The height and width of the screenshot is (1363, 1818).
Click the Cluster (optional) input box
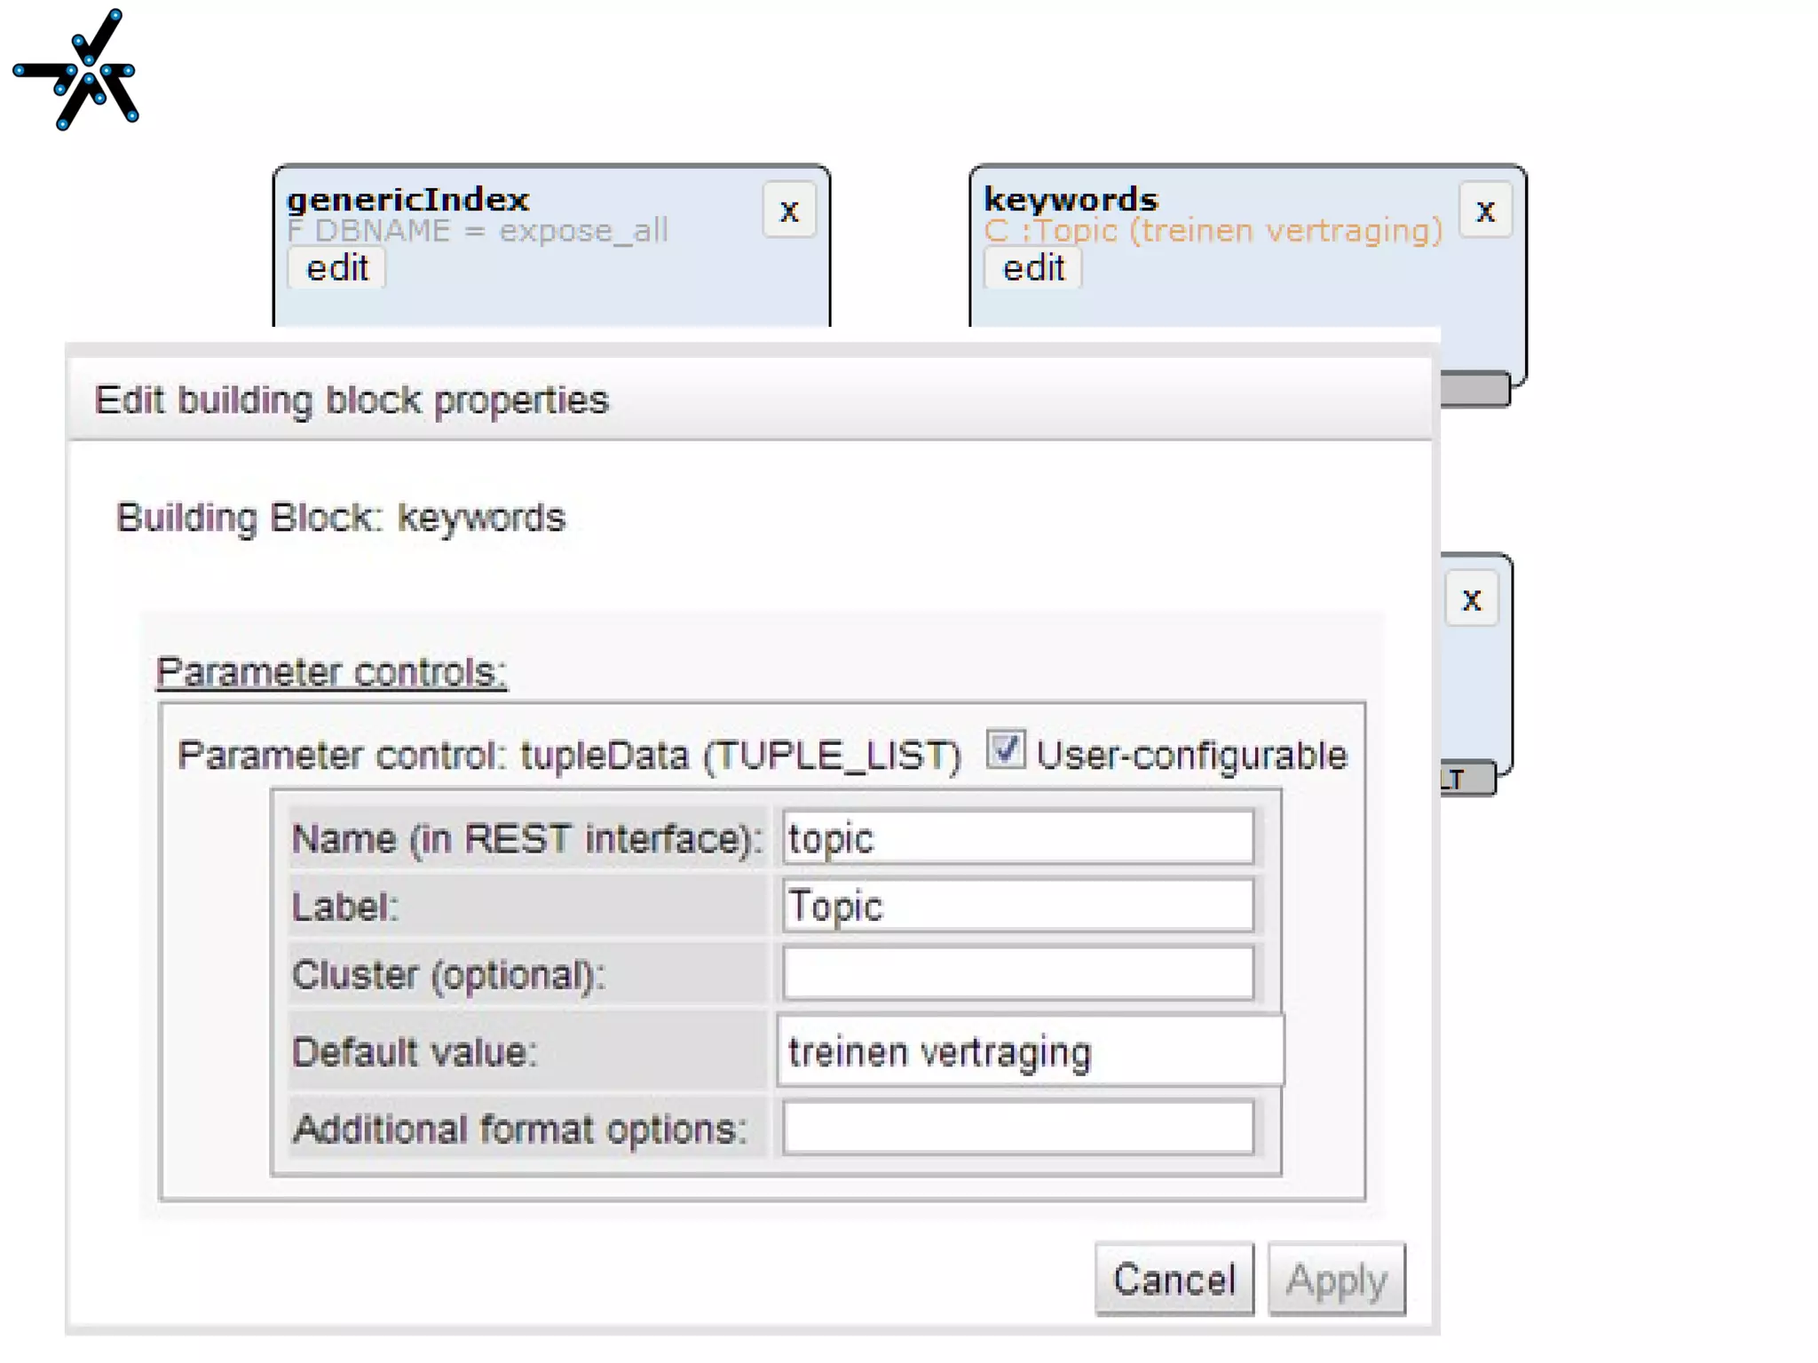coord(1017,974)
